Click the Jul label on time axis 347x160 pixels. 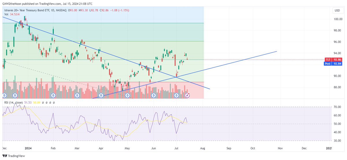click(x=177, y=148)
